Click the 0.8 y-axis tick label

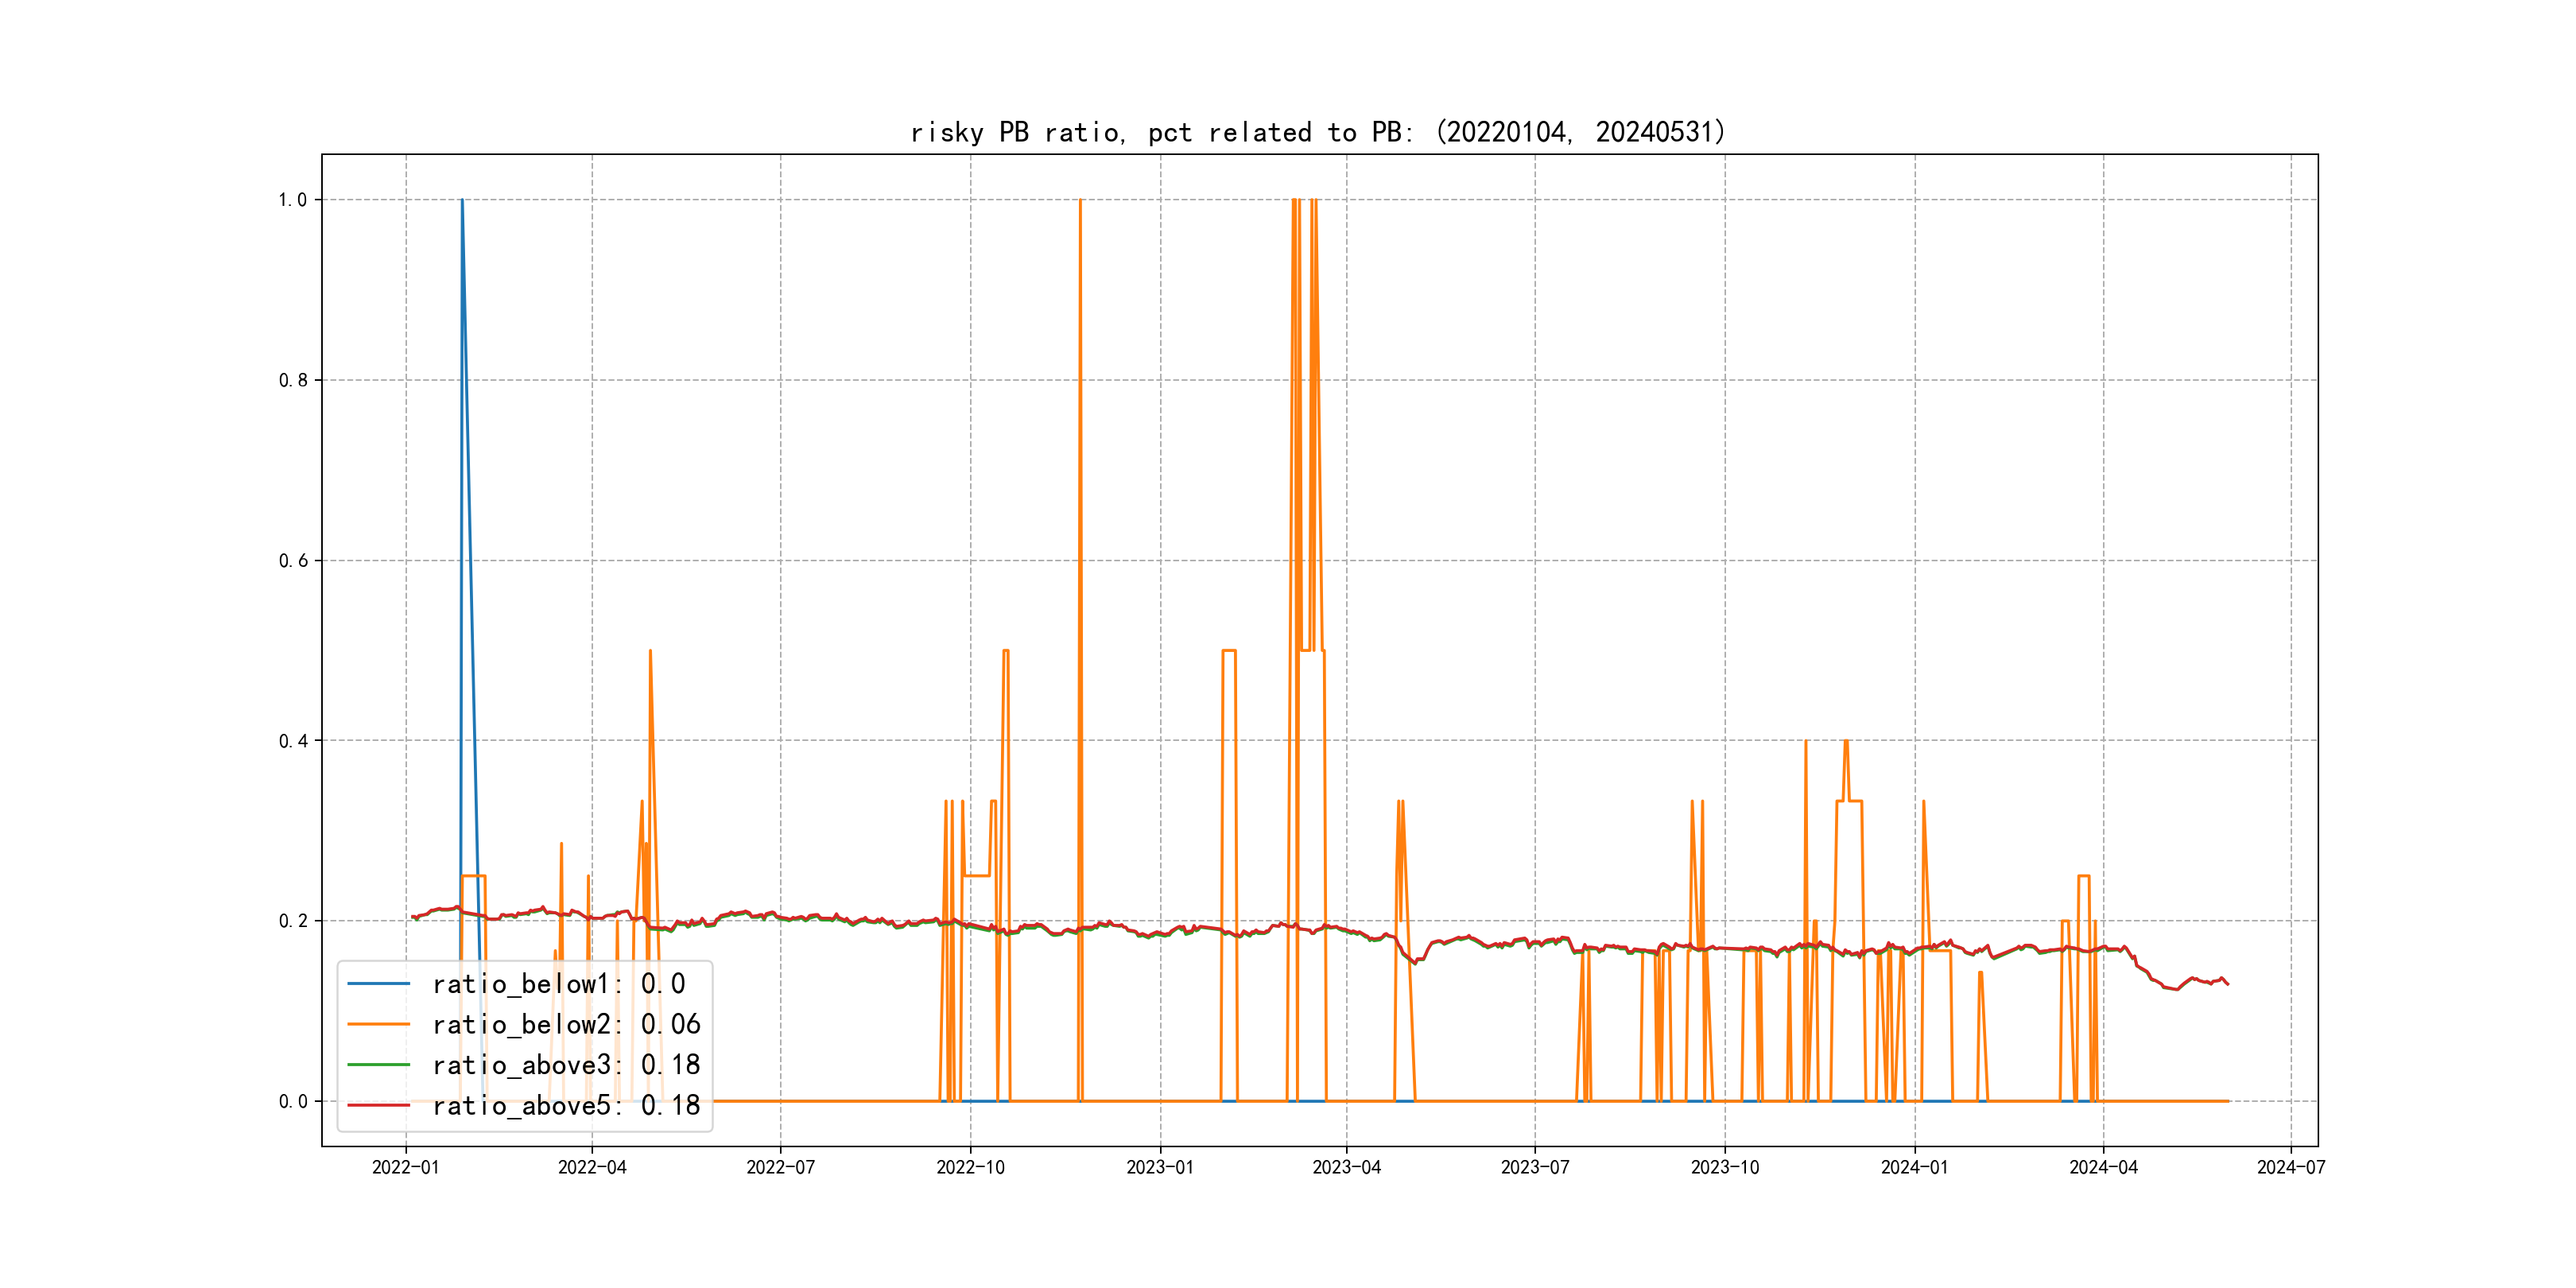coord(292,380)
